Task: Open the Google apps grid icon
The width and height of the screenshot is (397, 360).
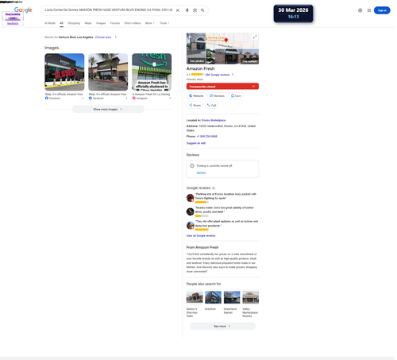Action: (x=369, y=10)
